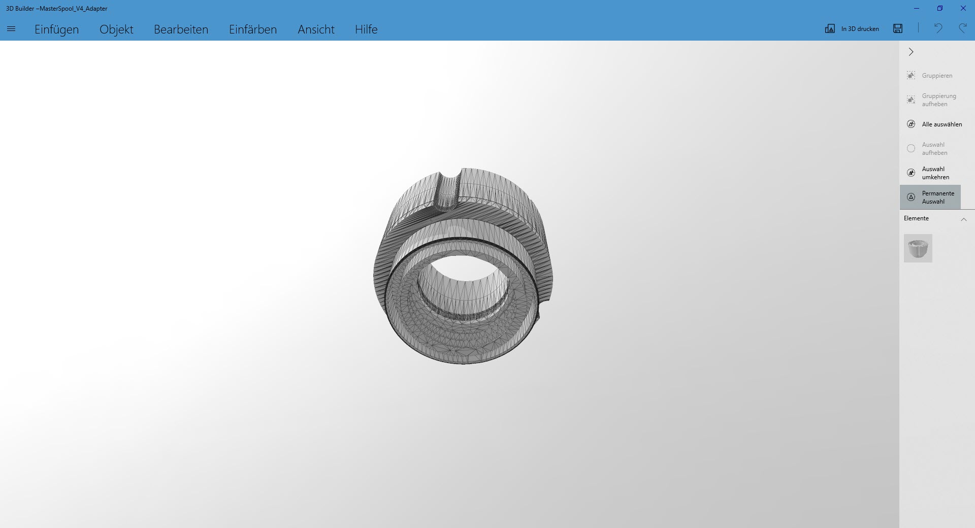Open the hamburger menu

[x=11, y=29]
